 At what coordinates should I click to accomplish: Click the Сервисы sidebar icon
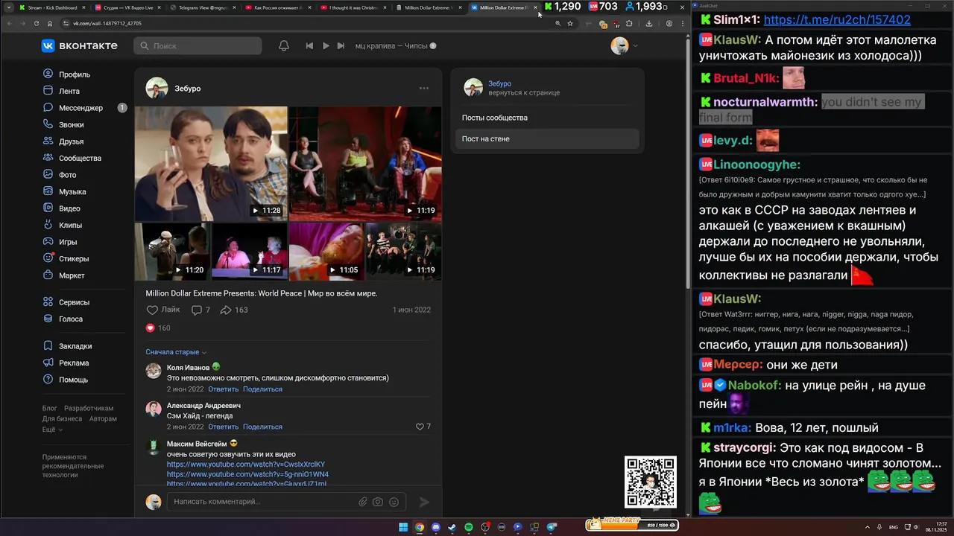tap(48, 302)
